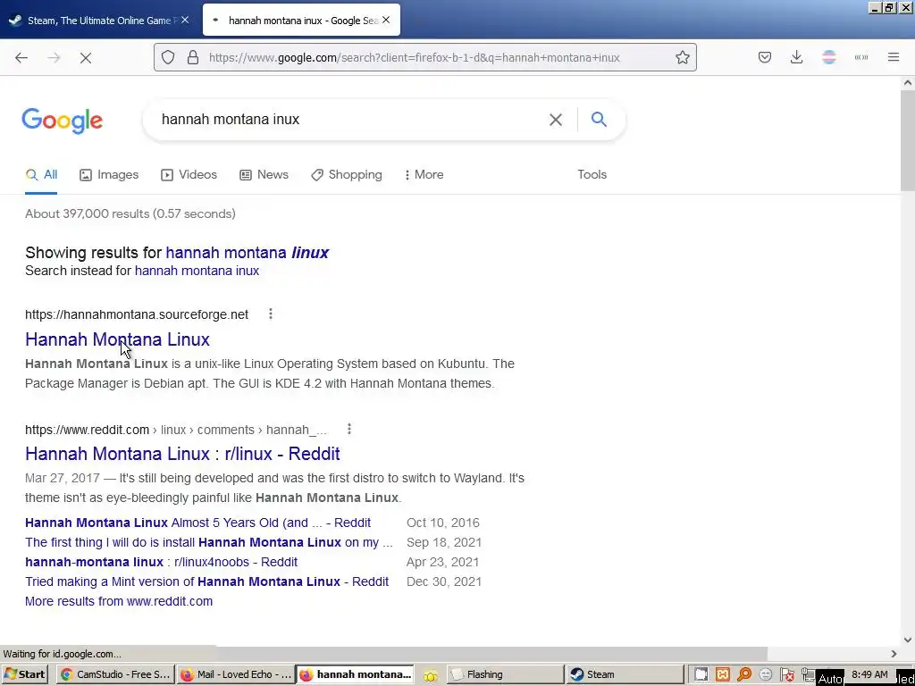Click the orange magnifier tray icon

744,675
